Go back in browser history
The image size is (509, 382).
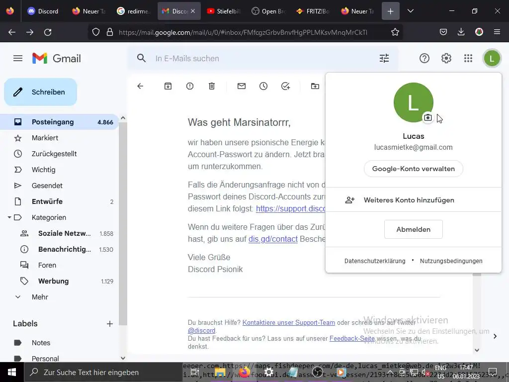(12, 32)
